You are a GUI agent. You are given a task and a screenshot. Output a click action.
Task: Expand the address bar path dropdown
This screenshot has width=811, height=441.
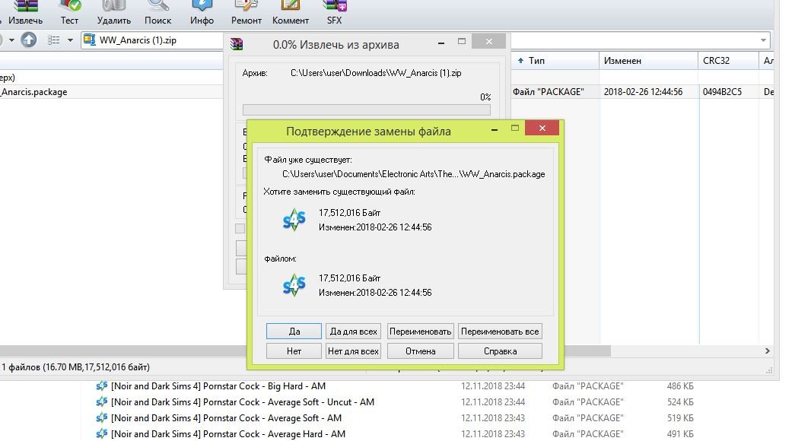[x=763, y=40]
